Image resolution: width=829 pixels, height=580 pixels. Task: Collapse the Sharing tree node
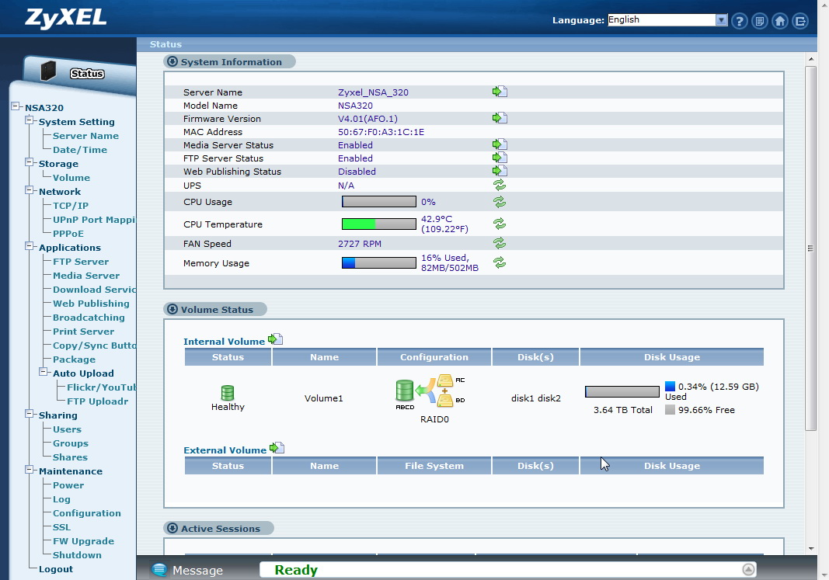tap(29, 415)
